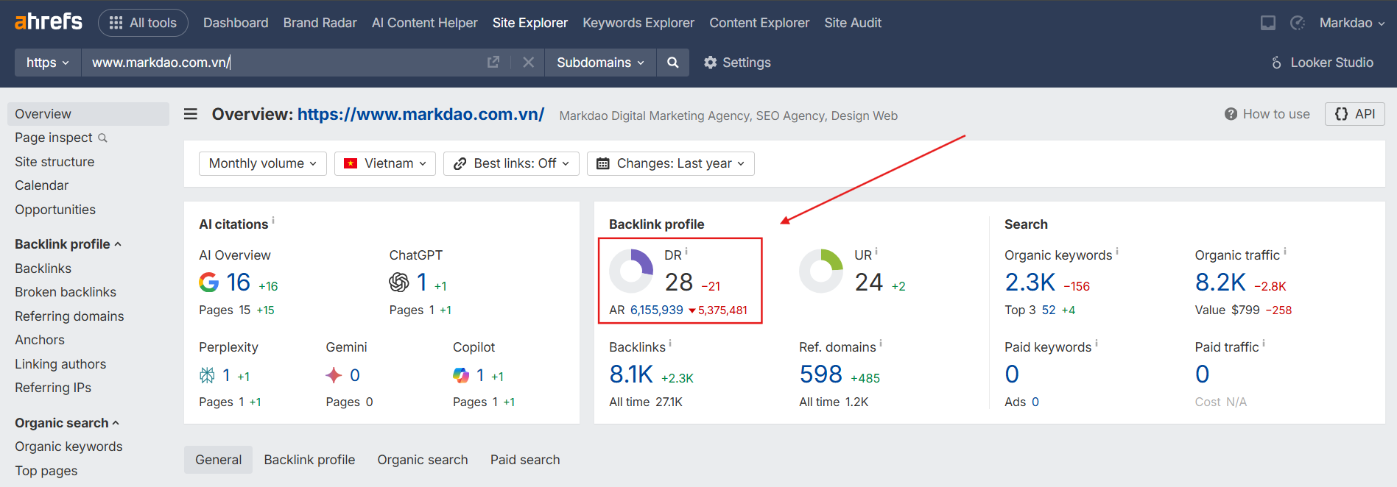Screen dimensions: 1397x487
Task: Go to Dashboard in top navigation
Action: 236,23
